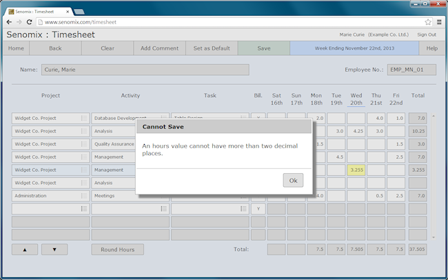Choose Clear in the toolbar
Viewport: 448px width, 280px height.
108,48
